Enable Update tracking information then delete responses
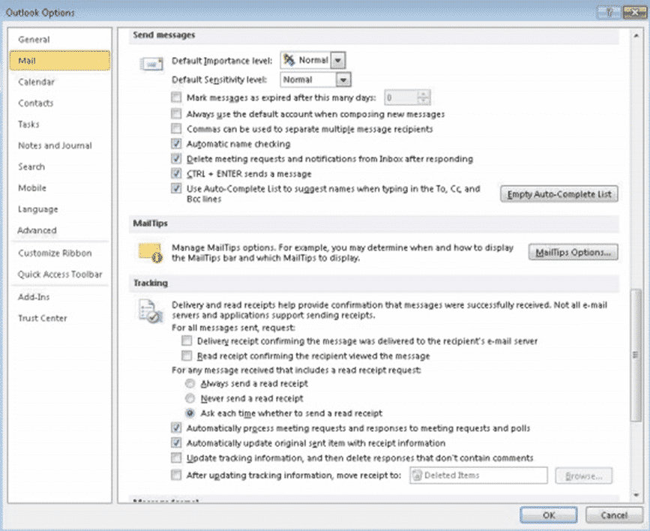The height and width of the screenshot is (531, 650). pos(176,457)
